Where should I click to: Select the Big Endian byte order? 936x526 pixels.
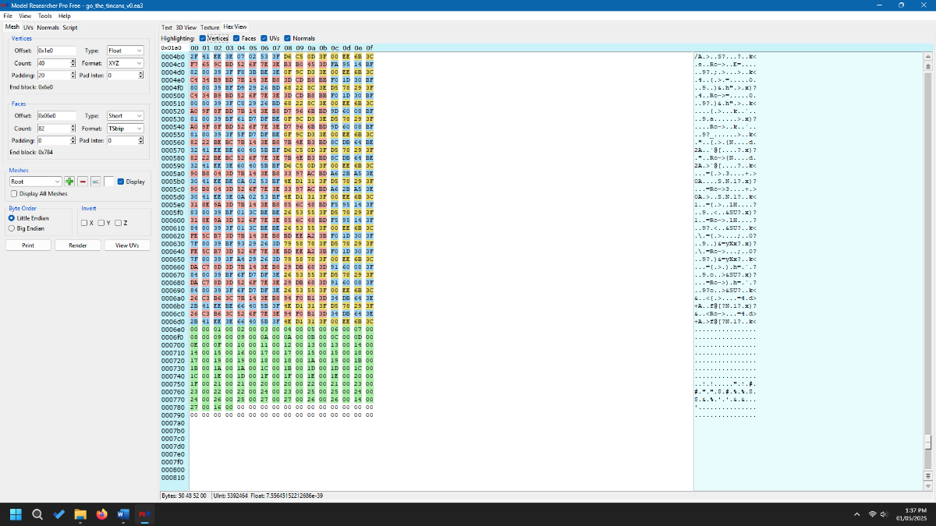(x=11, y=228)
